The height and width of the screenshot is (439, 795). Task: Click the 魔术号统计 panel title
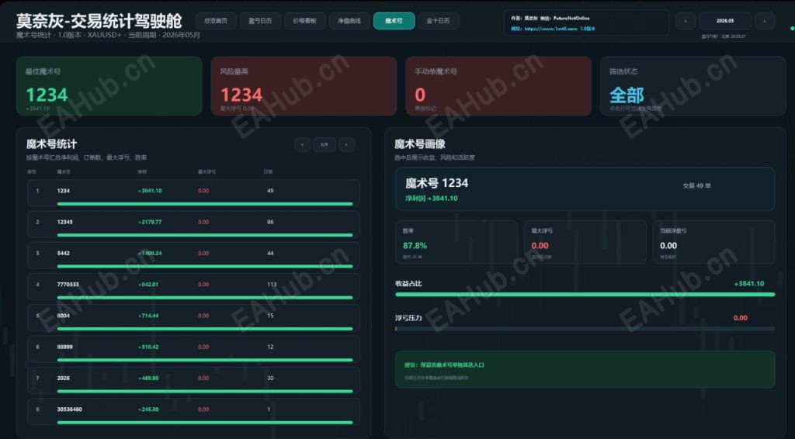point(51,144)
